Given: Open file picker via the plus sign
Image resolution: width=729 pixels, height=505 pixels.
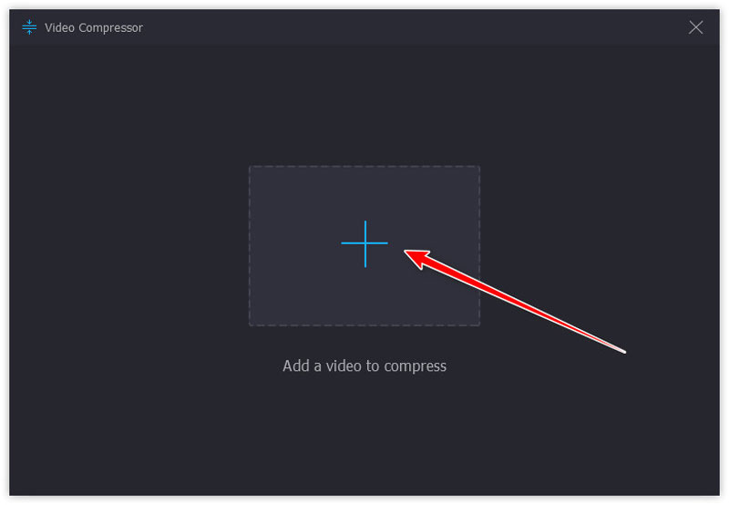Looking at the screenshot, I should point(365,243).
